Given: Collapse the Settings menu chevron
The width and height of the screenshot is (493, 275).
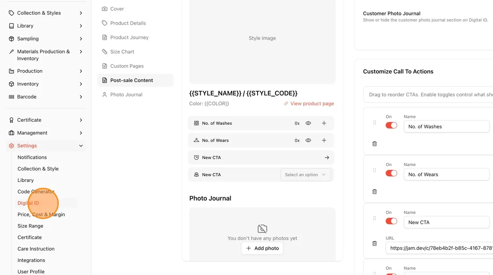Looking at the screenshot, I should click(x=81, y=146).
